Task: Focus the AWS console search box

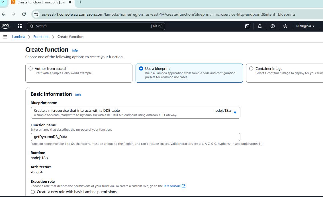Action: click(96, 26)
